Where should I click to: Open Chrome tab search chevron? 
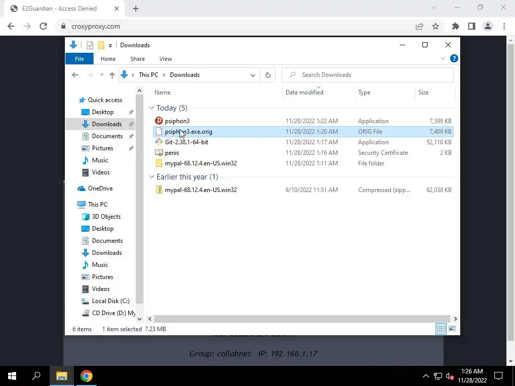pyautogui.click(x=434, y=7)
